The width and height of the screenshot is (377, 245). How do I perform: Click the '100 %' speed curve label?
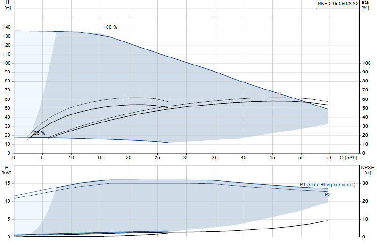[x=110, y=27]
